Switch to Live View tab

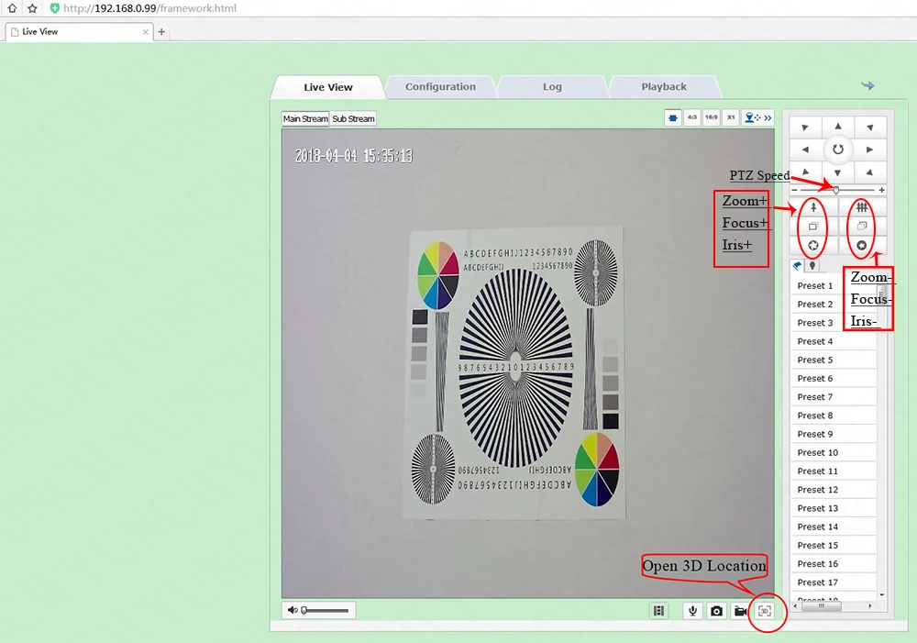(x=328, y=87)
